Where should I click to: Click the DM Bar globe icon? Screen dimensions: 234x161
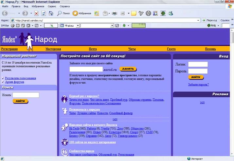13,25
